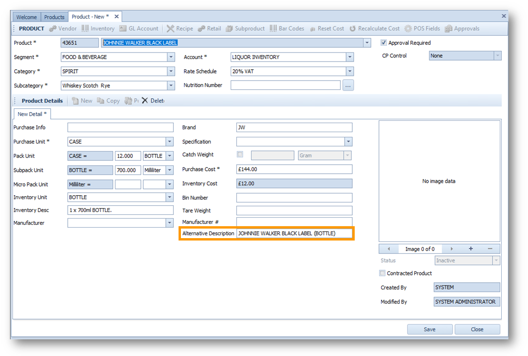The image size is (528, 356).
Task: Close the window panel with top-right X
Action: coord(504,16)
